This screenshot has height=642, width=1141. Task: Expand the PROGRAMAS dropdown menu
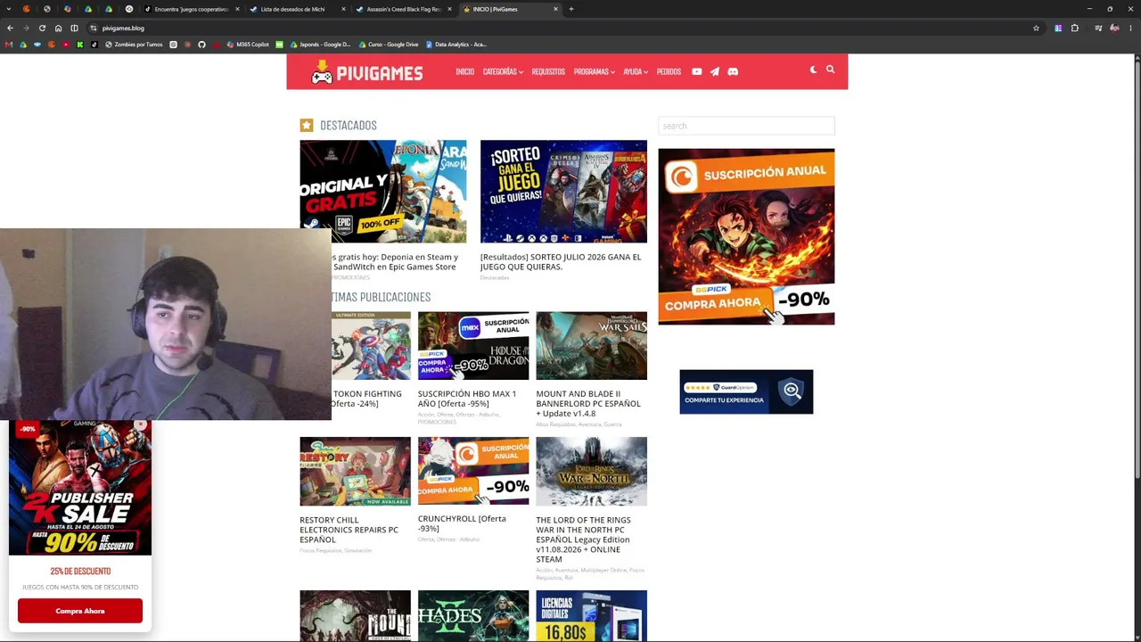click(594, 71)
